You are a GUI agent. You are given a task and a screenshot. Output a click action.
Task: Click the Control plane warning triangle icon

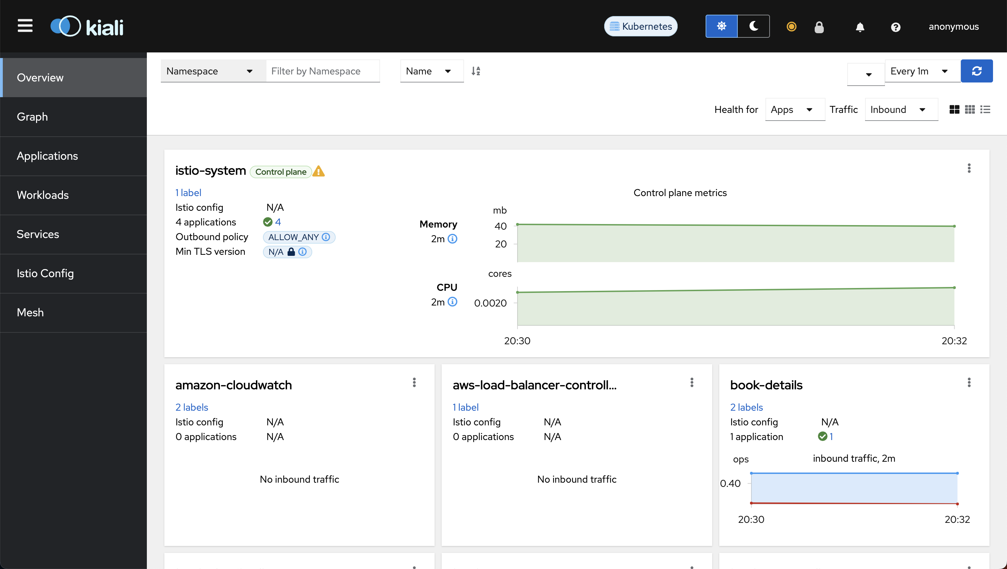[319, 171]
